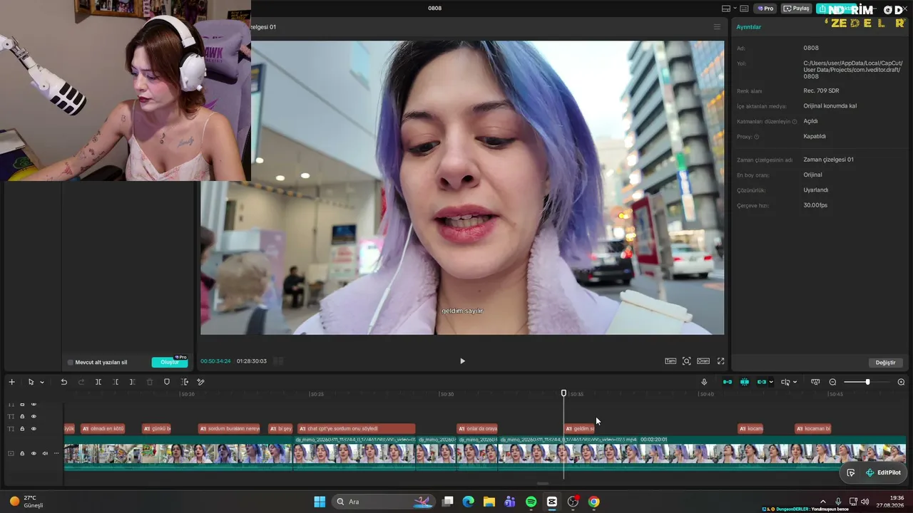This screenshot has width=913, height=513.
Task: Open the aspect ratio 'Oran' button
Action: [703, 361]
